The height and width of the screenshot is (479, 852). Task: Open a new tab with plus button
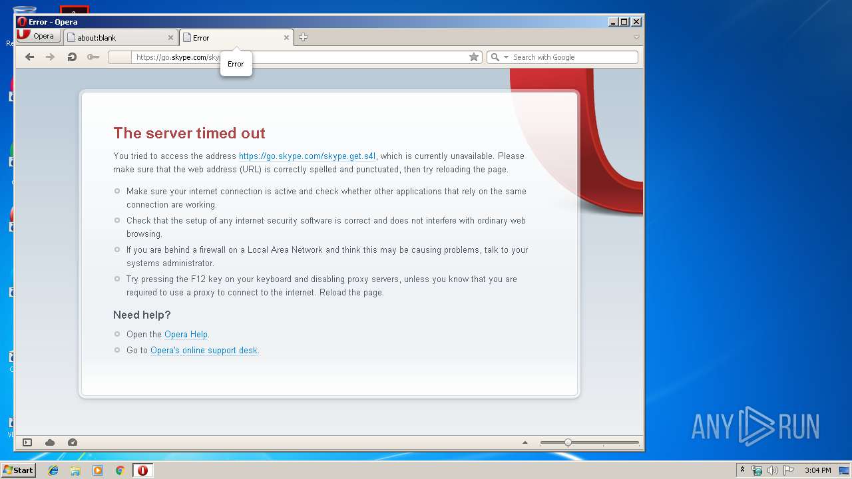pyautogui.click(x=303, y=37)
